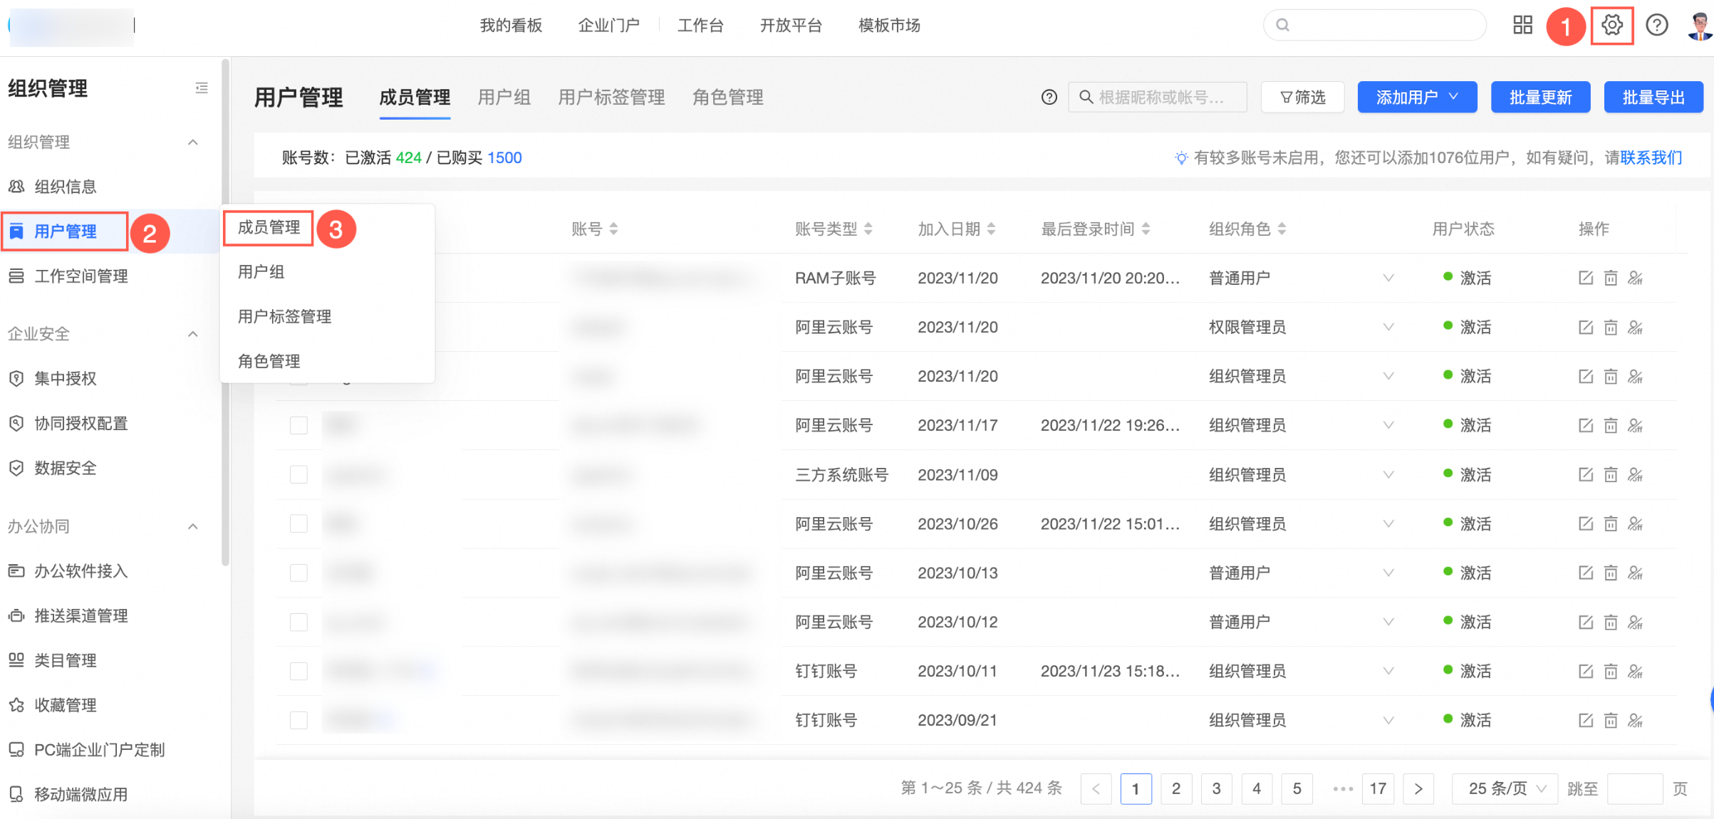Click edit icon for RAM子账号 row

point(1585,278)
